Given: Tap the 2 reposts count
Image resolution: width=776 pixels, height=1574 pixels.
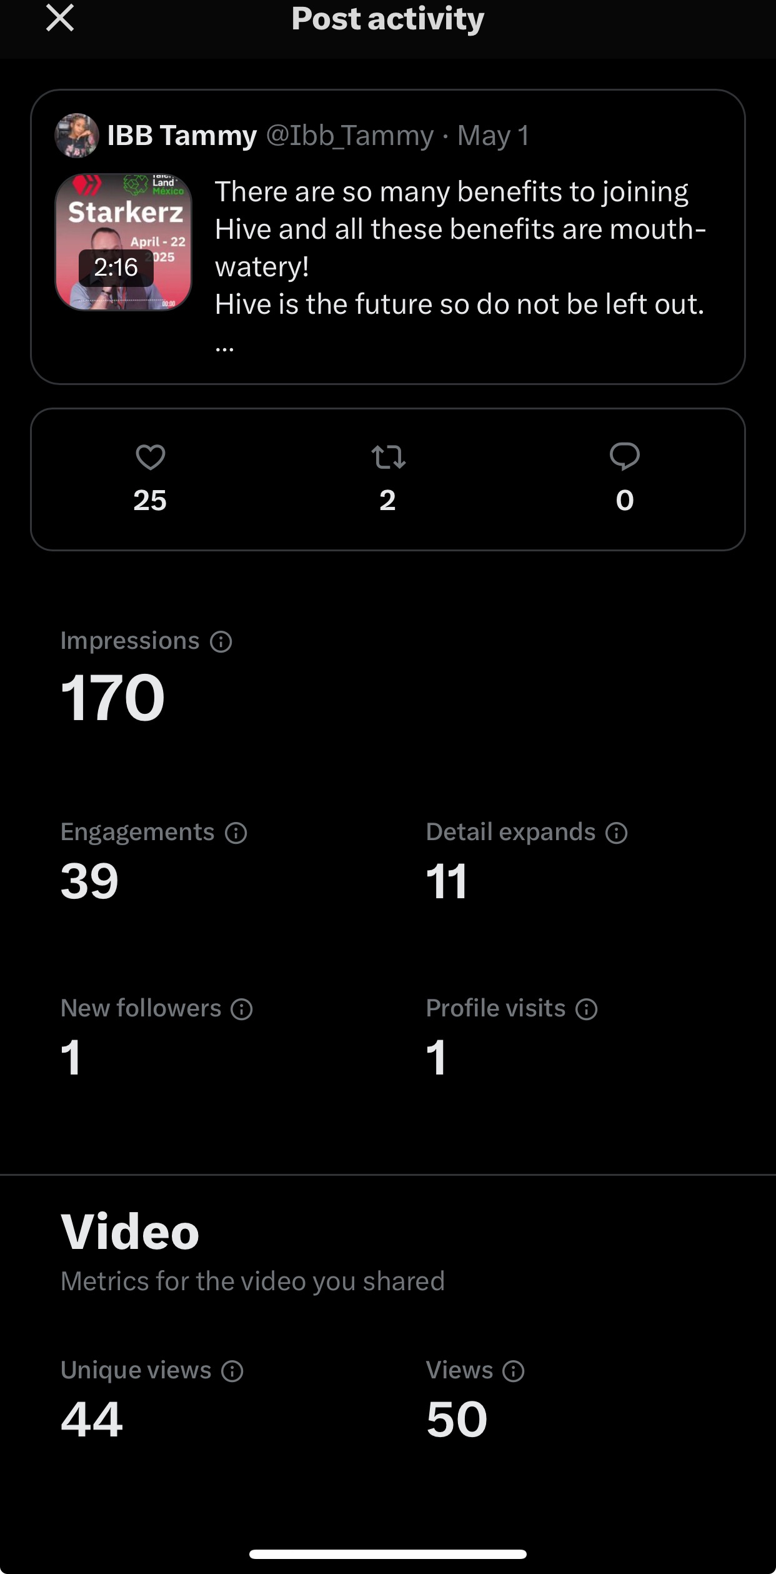Looking at the screenshot, I should [x=387, y=500].
